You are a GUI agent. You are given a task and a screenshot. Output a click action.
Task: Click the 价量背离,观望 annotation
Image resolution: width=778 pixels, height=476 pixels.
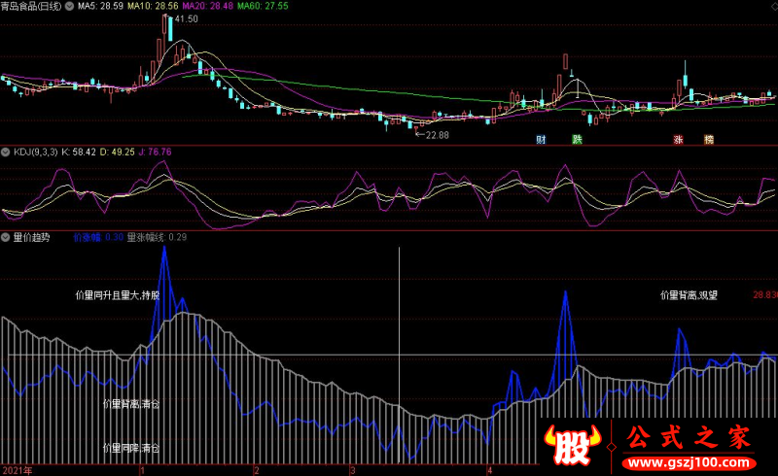click(689, 295)
